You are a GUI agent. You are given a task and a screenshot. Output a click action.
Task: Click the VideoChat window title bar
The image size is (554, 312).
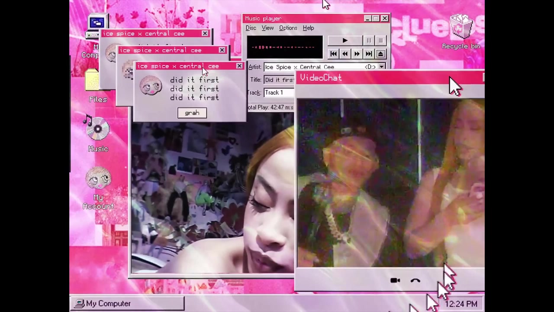pos(390,78)
